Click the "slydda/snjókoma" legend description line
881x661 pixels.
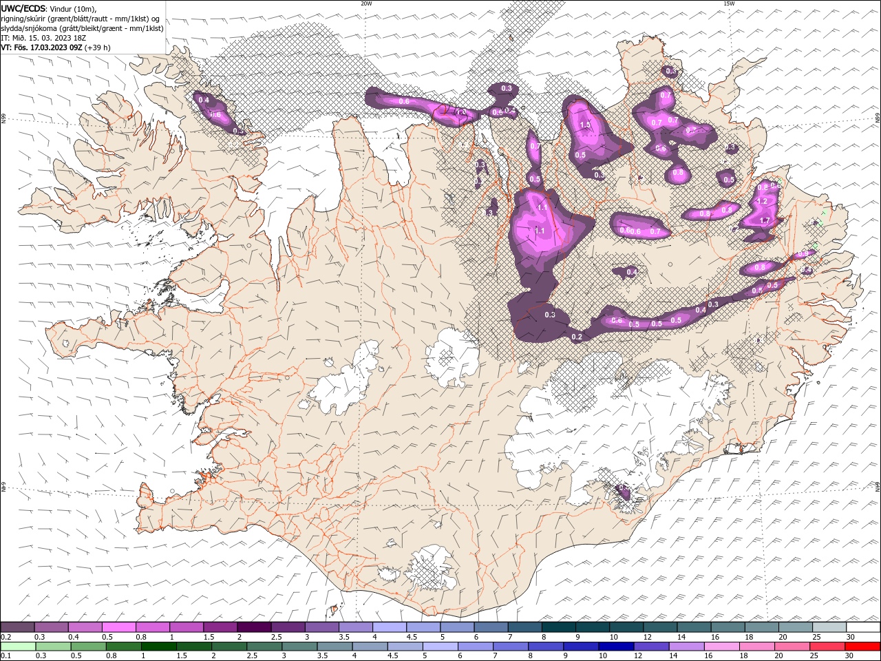click(82, 28)
